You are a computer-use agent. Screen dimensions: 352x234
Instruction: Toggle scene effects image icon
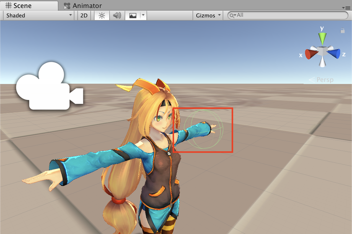[x=133, y=16]
